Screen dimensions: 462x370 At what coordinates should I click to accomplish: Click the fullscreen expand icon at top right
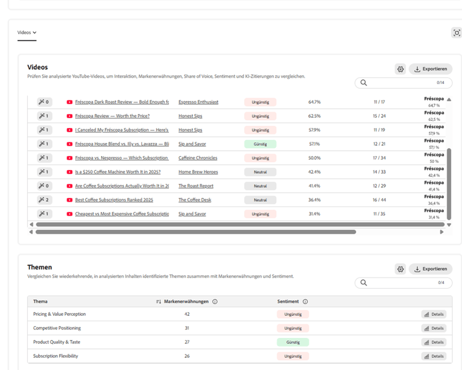pos(456,33)
